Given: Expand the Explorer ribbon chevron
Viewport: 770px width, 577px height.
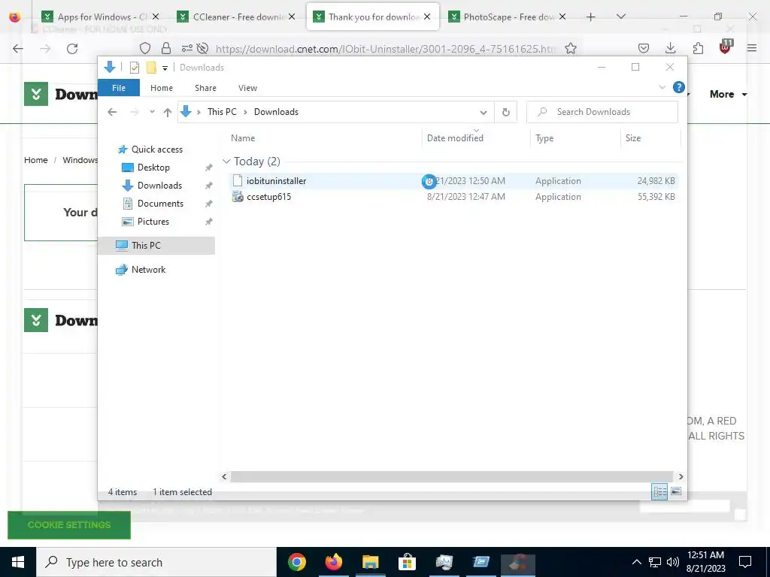Looking at the screenshot, I should tap(662, 87).
